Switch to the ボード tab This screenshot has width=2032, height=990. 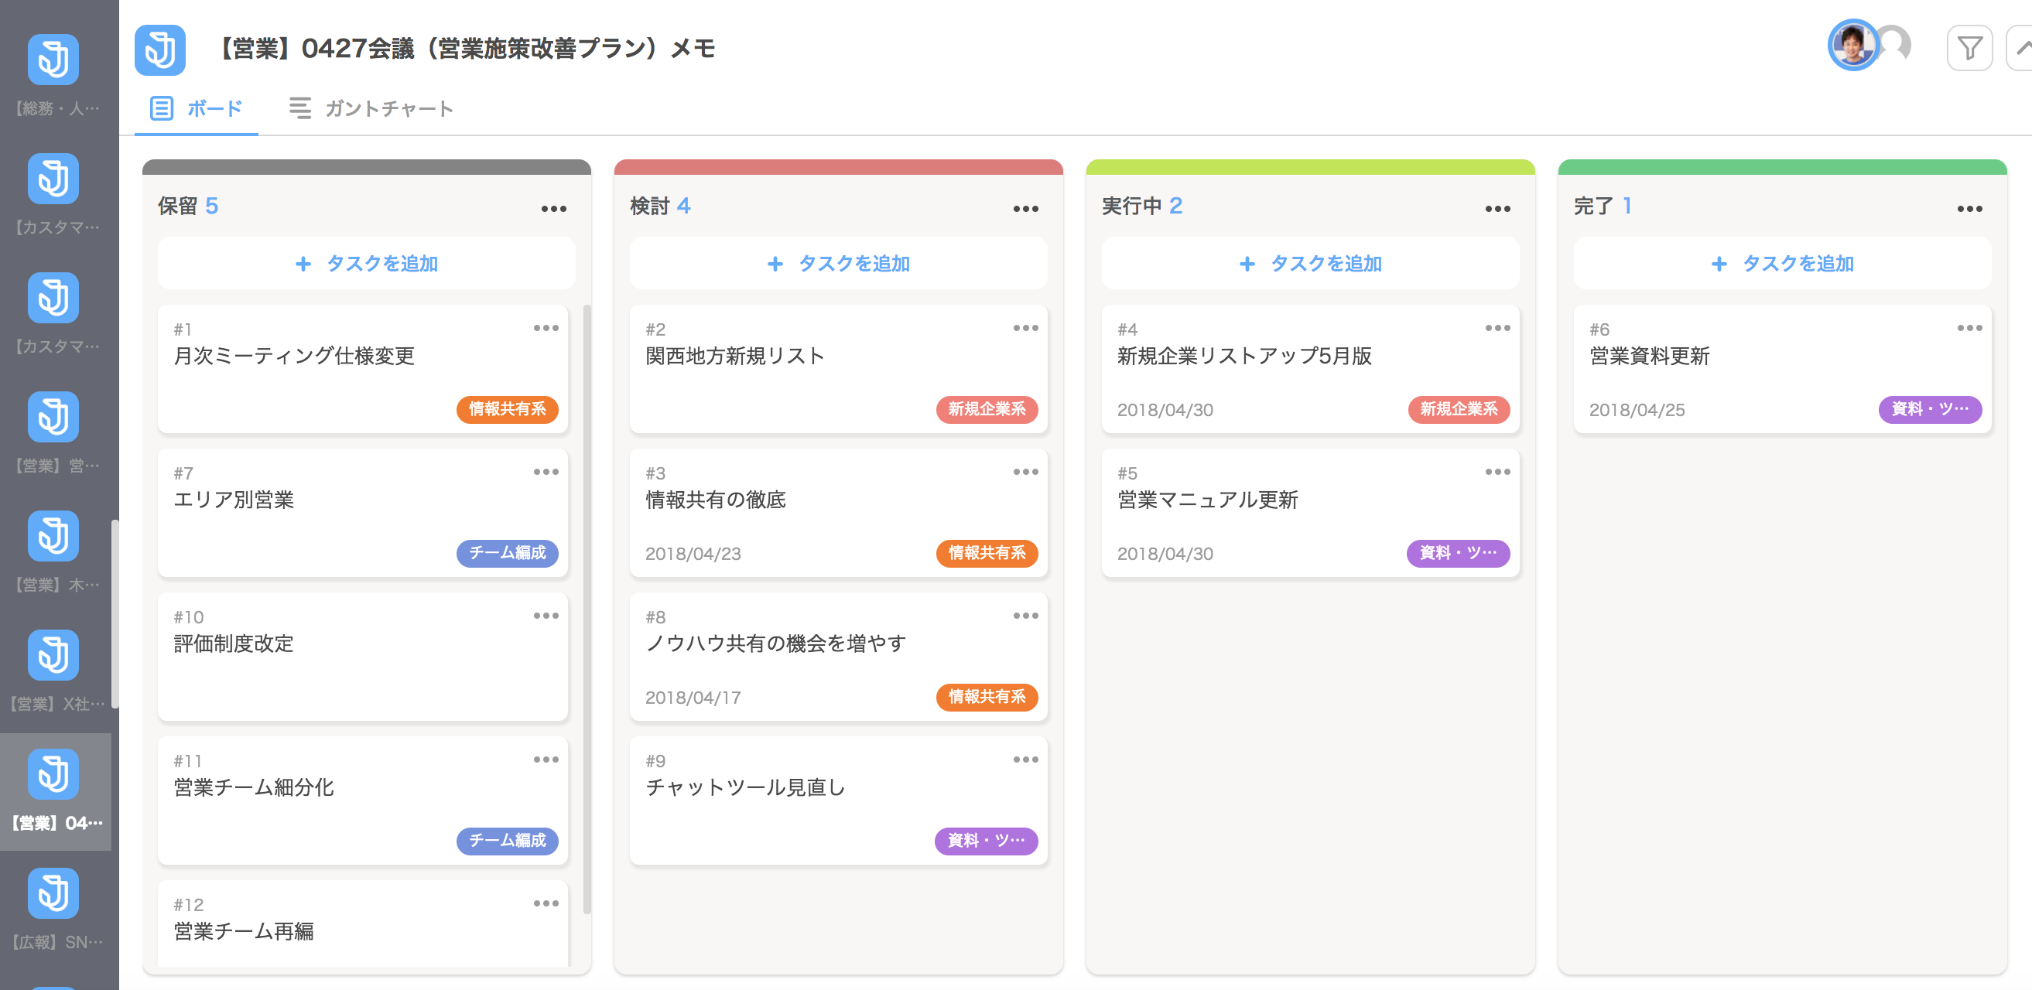197,109
